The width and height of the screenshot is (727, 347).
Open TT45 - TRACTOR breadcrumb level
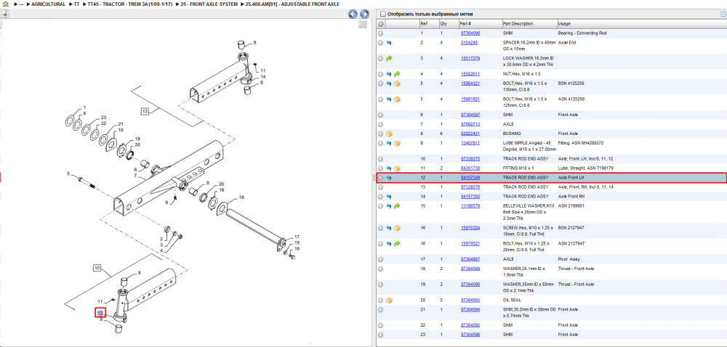(x=130, y=4)
